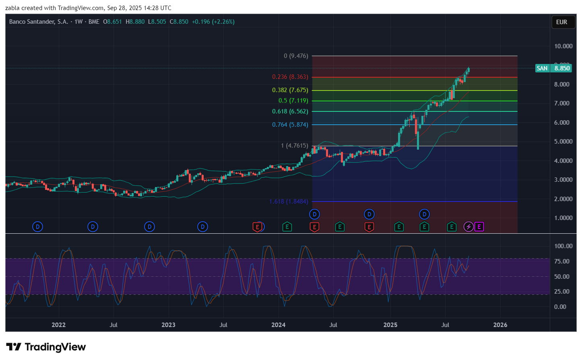
Task: Open the red earnings marker just before 2024
Action: point(257,227)
